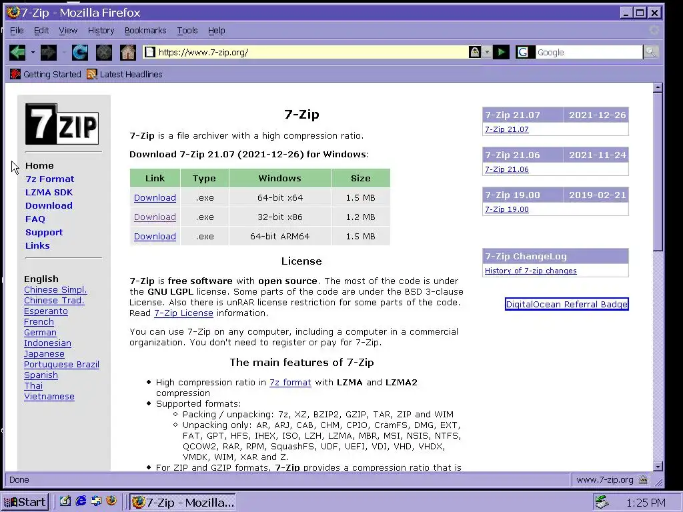Open the Back history dropdown arrow
This screenshot has width=683, height=512.
(33, 53)
